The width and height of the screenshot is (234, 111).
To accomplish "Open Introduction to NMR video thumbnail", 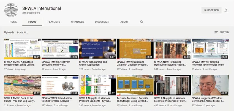I will click(60, 85).
